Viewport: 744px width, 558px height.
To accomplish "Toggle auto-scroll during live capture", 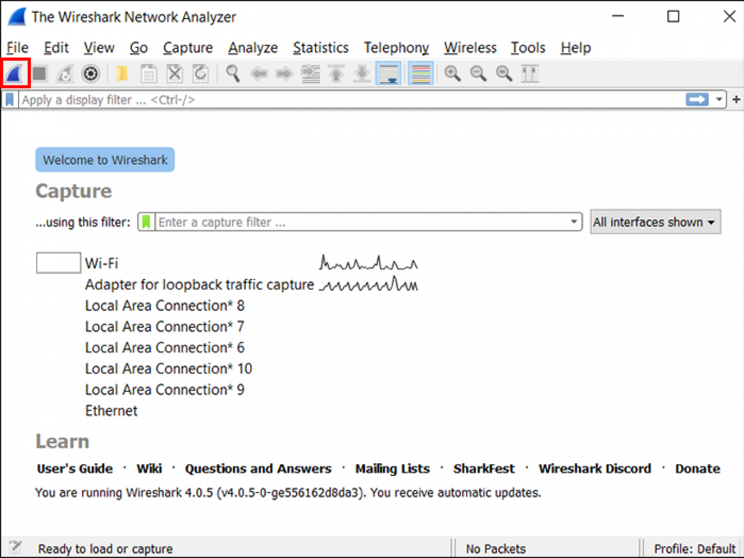I will tap(388, 73).
